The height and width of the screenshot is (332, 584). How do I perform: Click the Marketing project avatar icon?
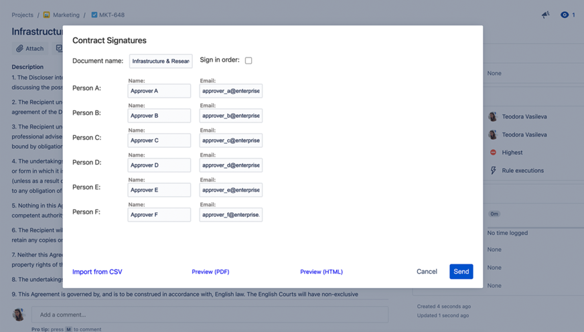pos(47,15)
